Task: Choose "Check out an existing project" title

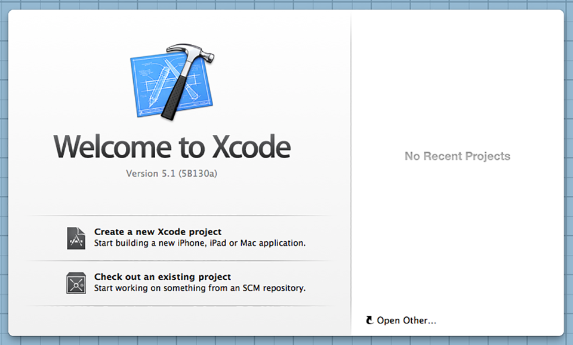Action: (x=162, y=277)
